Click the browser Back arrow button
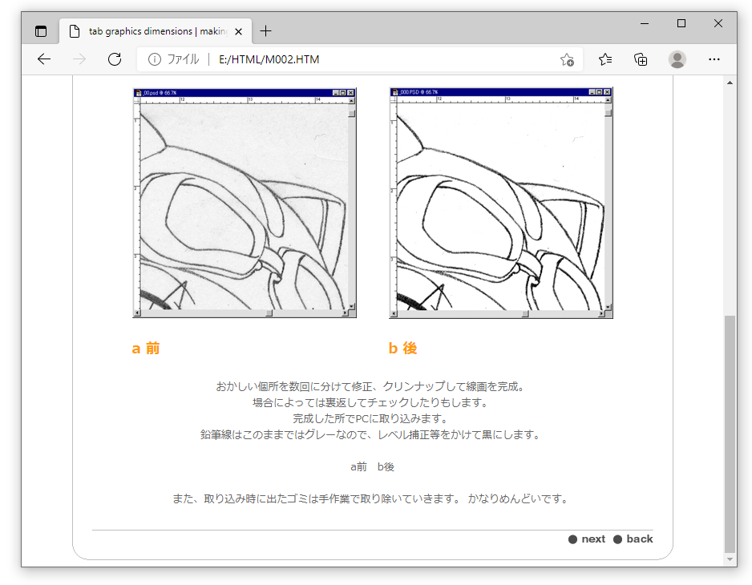 pos(44,59)
